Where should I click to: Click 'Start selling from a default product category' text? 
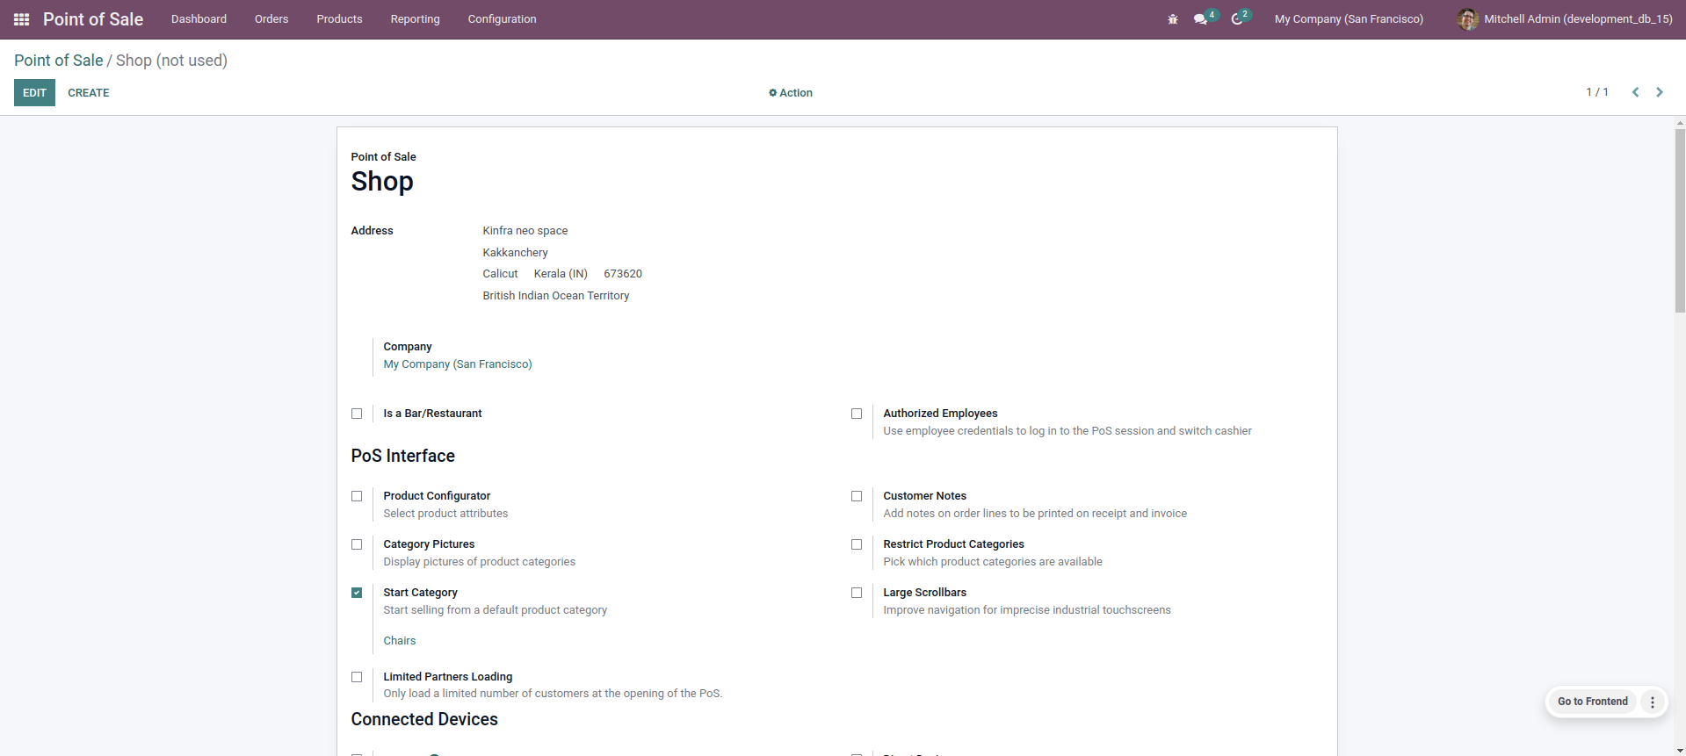(496, 610)
